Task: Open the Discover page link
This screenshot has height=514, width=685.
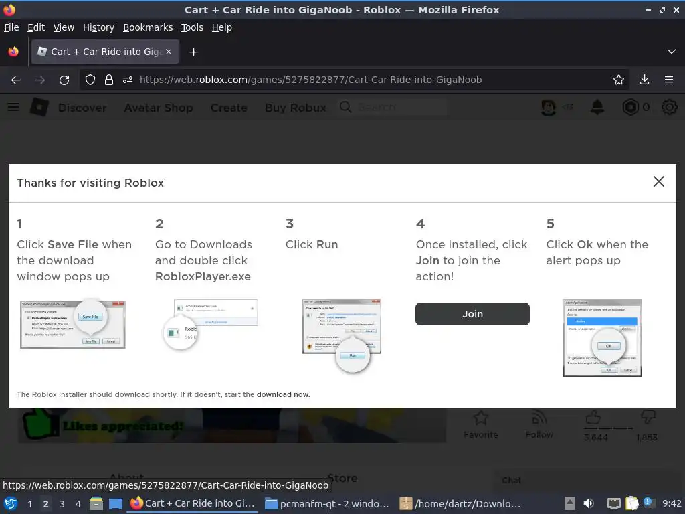Action: (82, 108)
